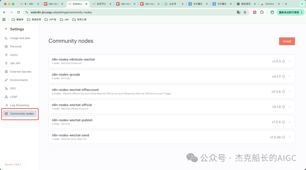Click the Install button
This screenshot has width=306, height=170.
click(287, 41)
